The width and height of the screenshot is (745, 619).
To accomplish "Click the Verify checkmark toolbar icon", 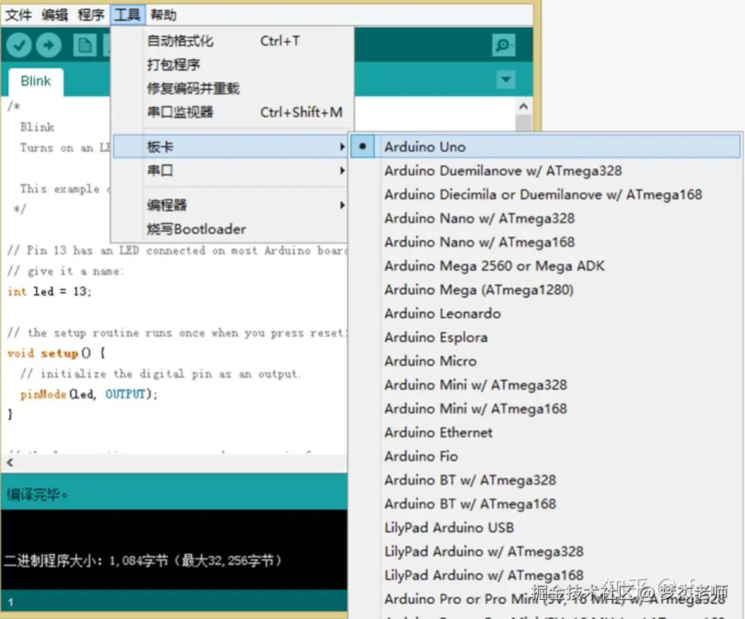I will [19, 45].
